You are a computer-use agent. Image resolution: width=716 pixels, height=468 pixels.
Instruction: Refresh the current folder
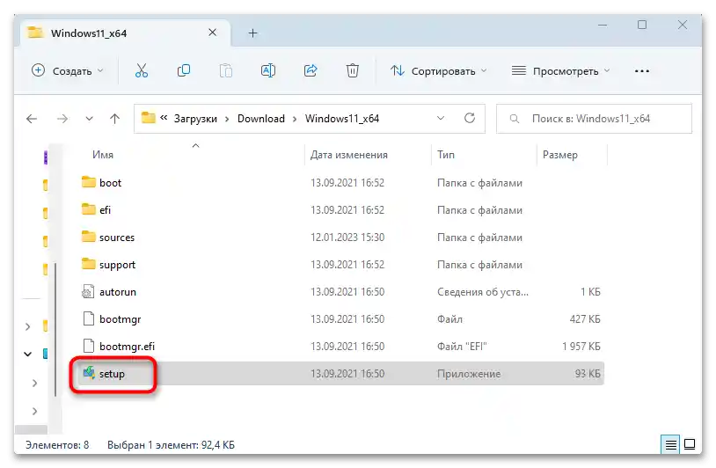tap(470, 118)
